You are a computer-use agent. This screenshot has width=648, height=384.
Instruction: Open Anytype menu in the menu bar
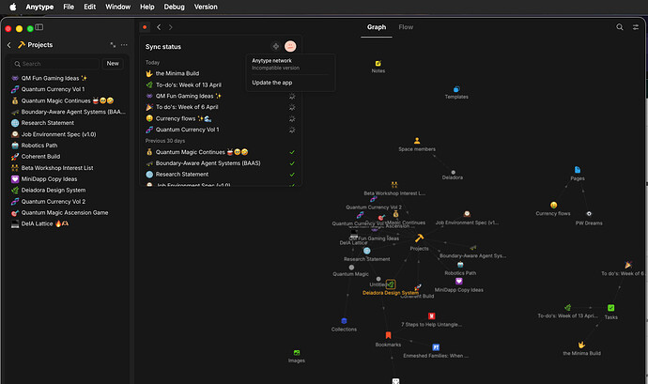39,7
